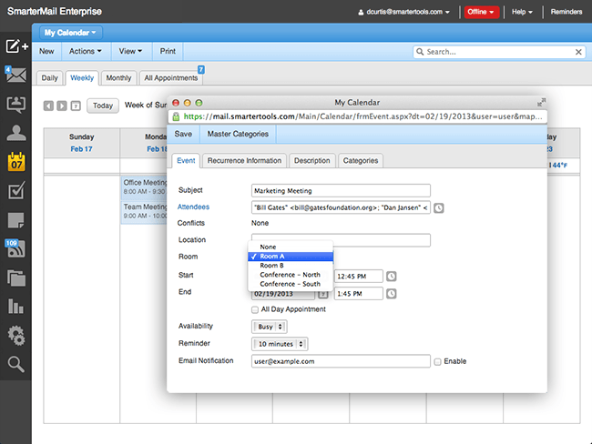Click the Subject input field
This screenshot has width=592, height=444.
click(x=341, y=191)
